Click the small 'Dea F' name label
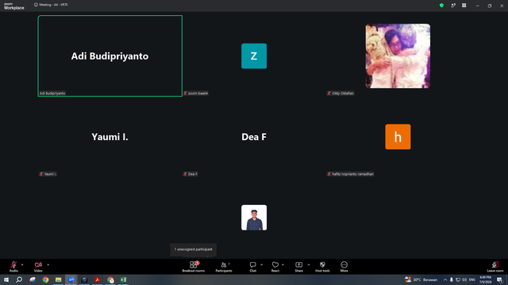Image resolution: width=508 pixels, height=285 pixels. pyautogui.click(x=190, y=174)
